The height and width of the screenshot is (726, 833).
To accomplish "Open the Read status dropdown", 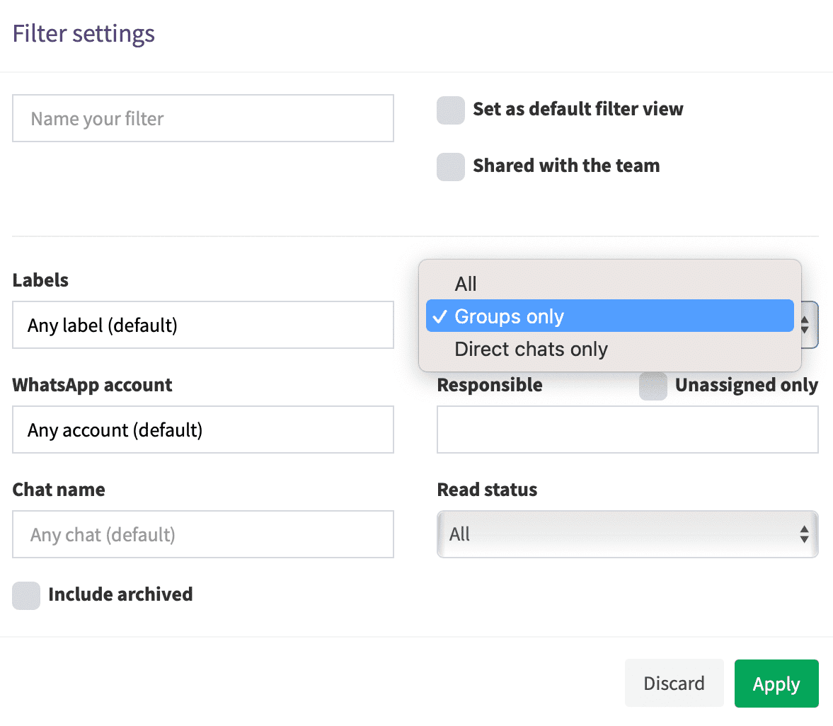I will (628, 534).
